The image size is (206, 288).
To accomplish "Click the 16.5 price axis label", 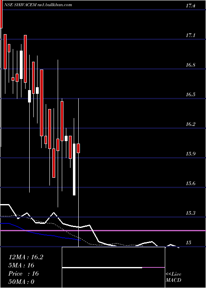I will click(190, 95).
